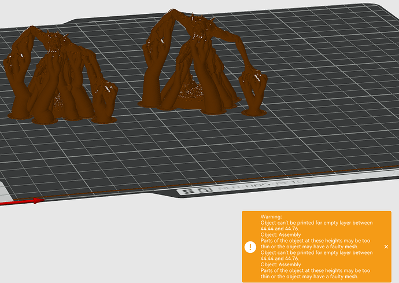
Task: Dismiss the orange warning with the X
Action: click(x=386, y=247)
